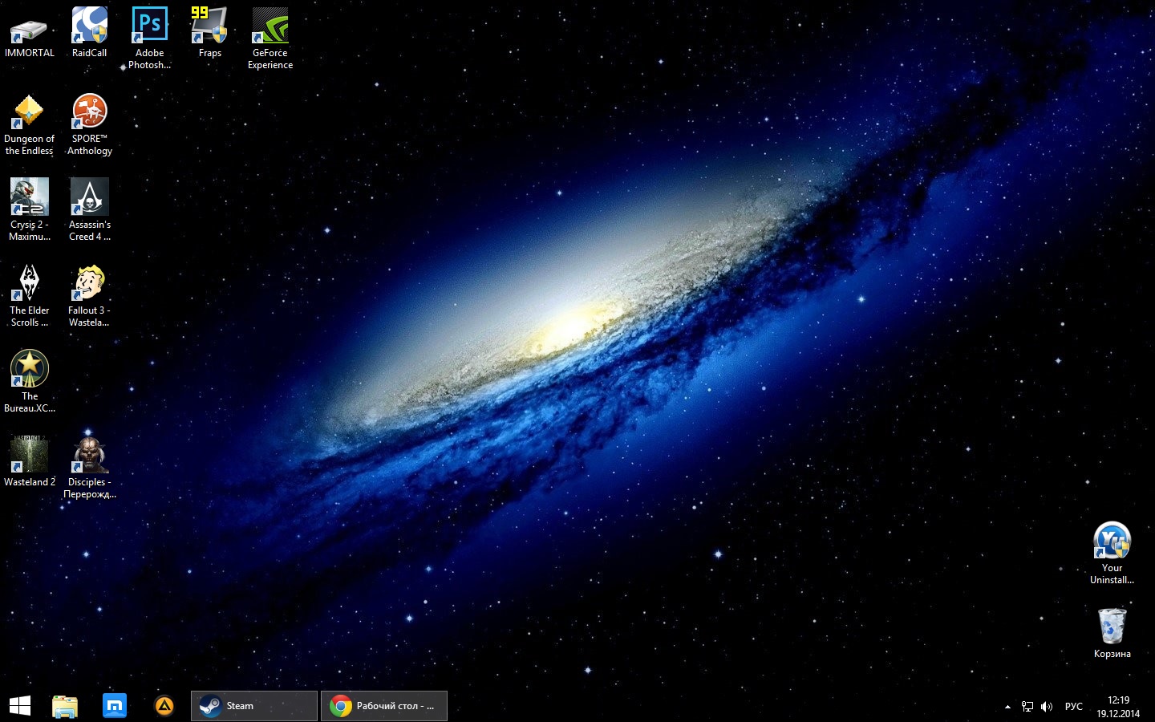Select the Assassin's Creed 4 icon

click(89, 198)
